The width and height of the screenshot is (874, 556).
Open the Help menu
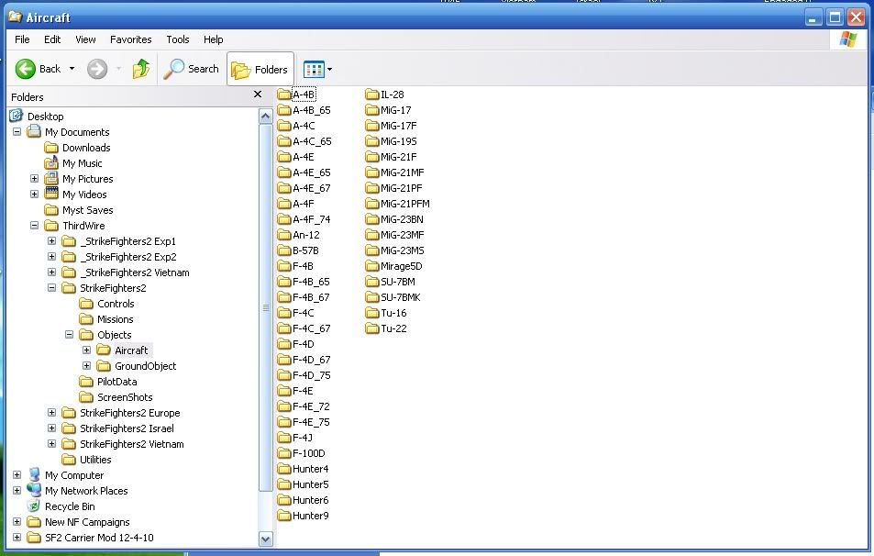[x=213, y=39]
